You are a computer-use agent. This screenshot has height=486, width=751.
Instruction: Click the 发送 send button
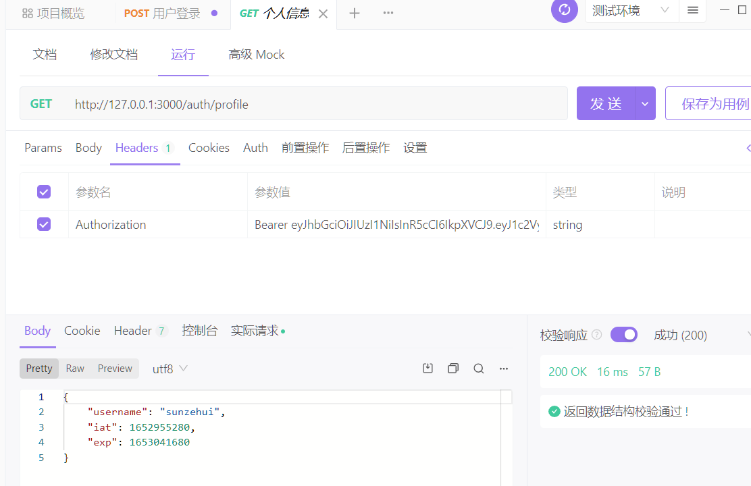click(606, 103)
